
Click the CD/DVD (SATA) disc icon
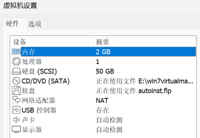[x=16, y=81]
